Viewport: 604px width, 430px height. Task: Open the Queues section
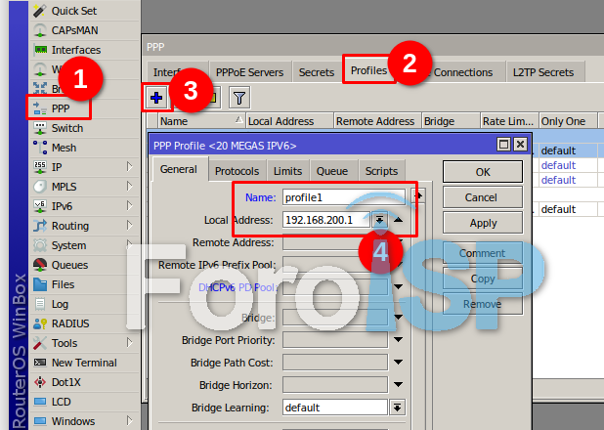tap(68, 265)
